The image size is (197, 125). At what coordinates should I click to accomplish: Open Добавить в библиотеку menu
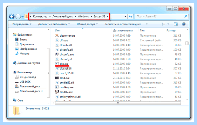click(x=54, y=24)
